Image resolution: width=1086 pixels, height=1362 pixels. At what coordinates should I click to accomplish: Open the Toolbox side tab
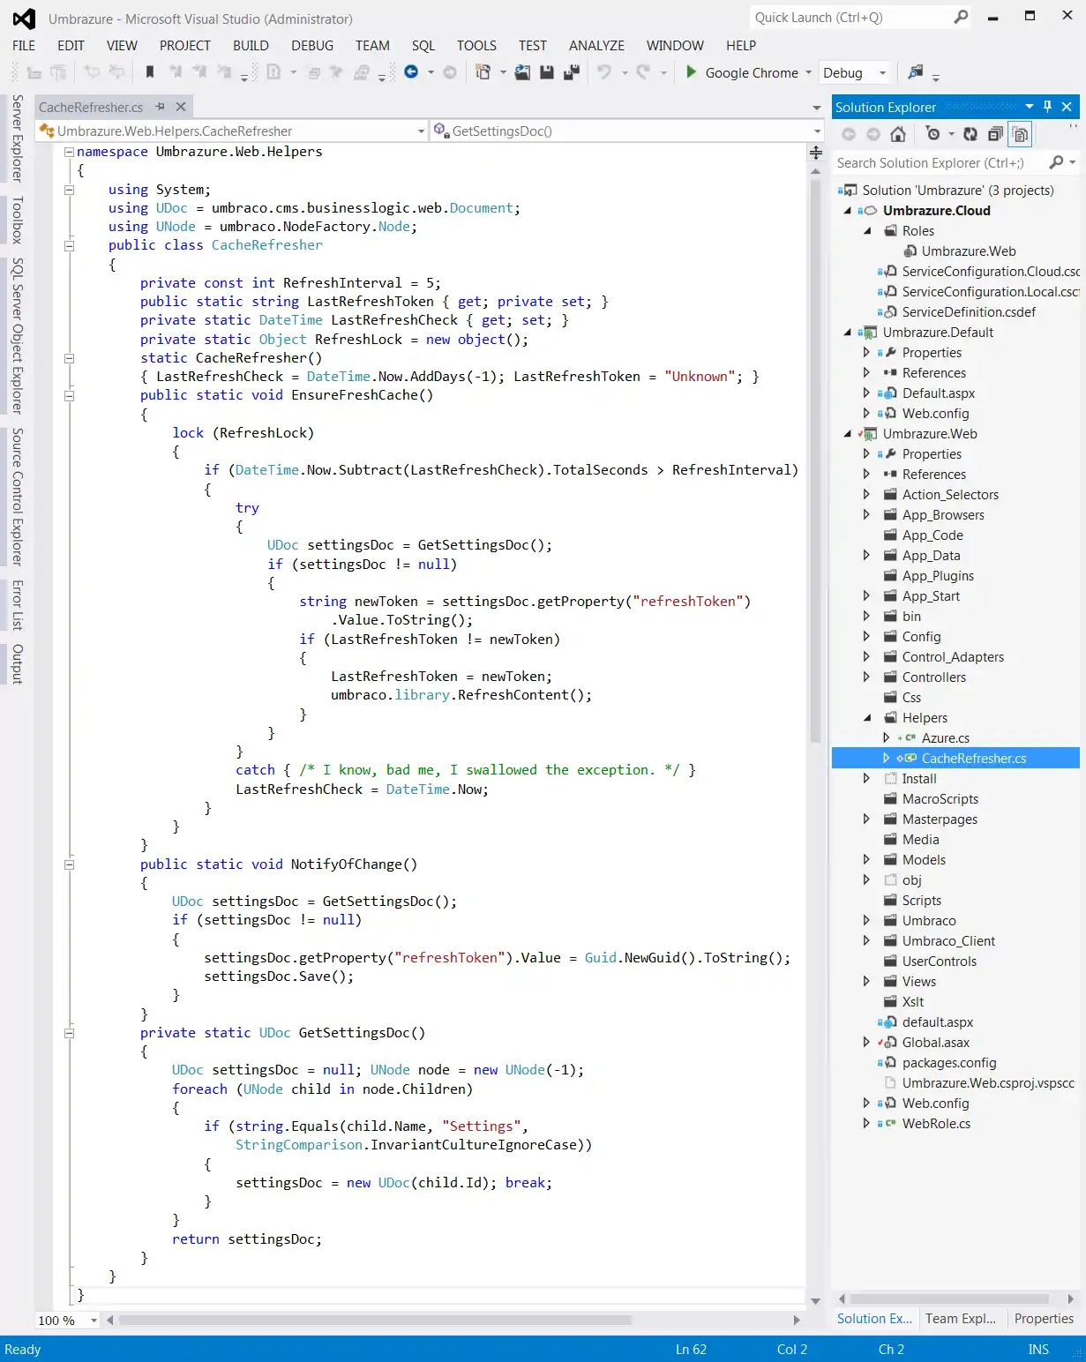[x=17, y=220]
